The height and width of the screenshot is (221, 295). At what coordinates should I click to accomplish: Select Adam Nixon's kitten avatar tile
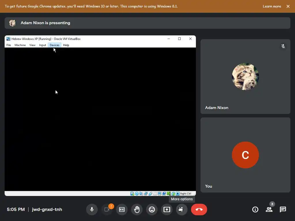tap(245, 77)
